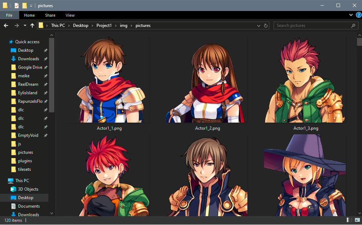Open the recent locations dropdown
The width and height of the screenshot is (362, 225).
point(25,26)
